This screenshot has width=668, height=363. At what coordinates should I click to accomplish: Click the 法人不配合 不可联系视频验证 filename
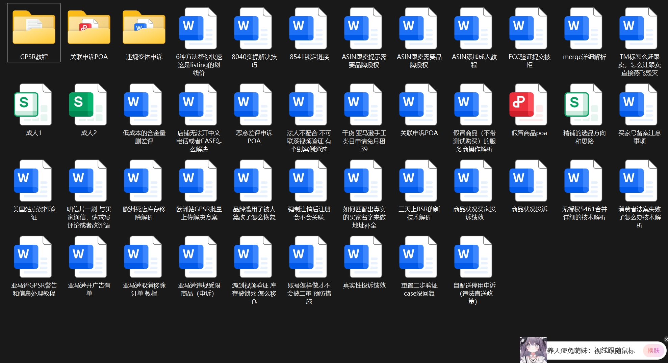309,141
